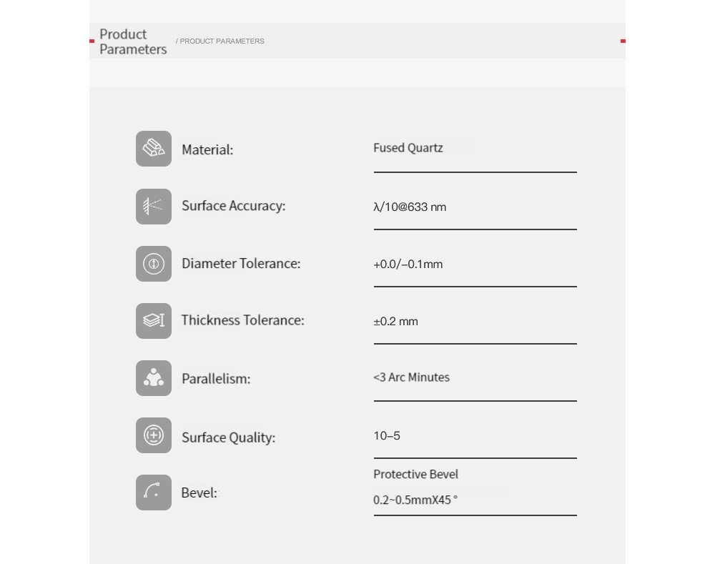
Task: Click the Diameter Tolerance circle icon
Action: pos(154,264)
